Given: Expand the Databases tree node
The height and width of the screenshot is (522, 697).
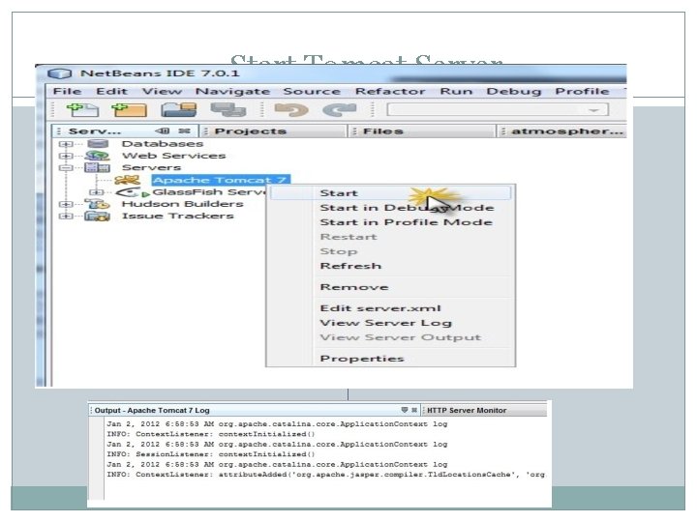Looking at the screenshot, I should tap(66, 144).
